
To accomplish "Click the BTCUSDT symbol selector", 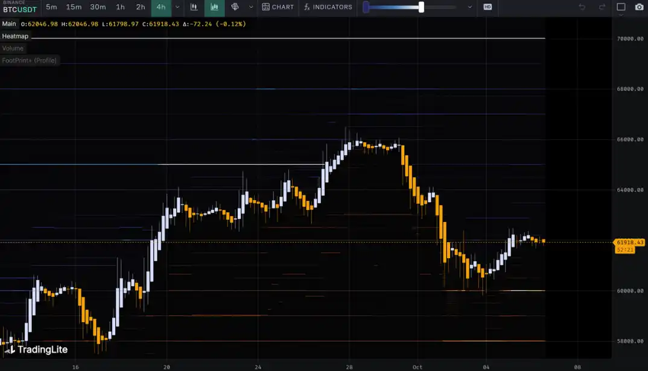I will tap(19, 10).
